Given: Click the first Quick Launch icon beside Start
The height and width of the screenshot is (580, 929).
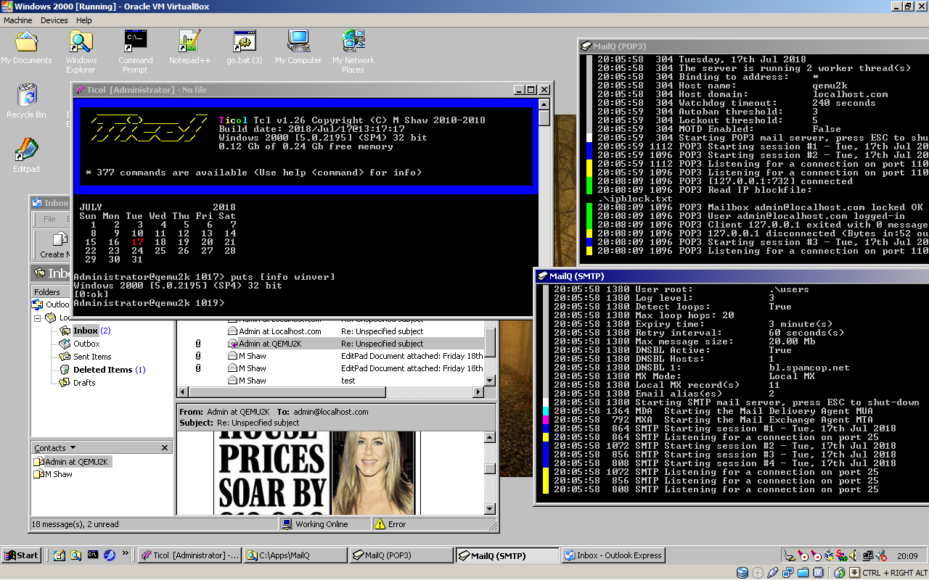Looking at the screenshot, I should (60, 555).
